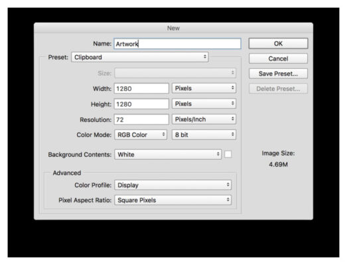Open Background Contents dropdown showing White

[x=168, y=154]
